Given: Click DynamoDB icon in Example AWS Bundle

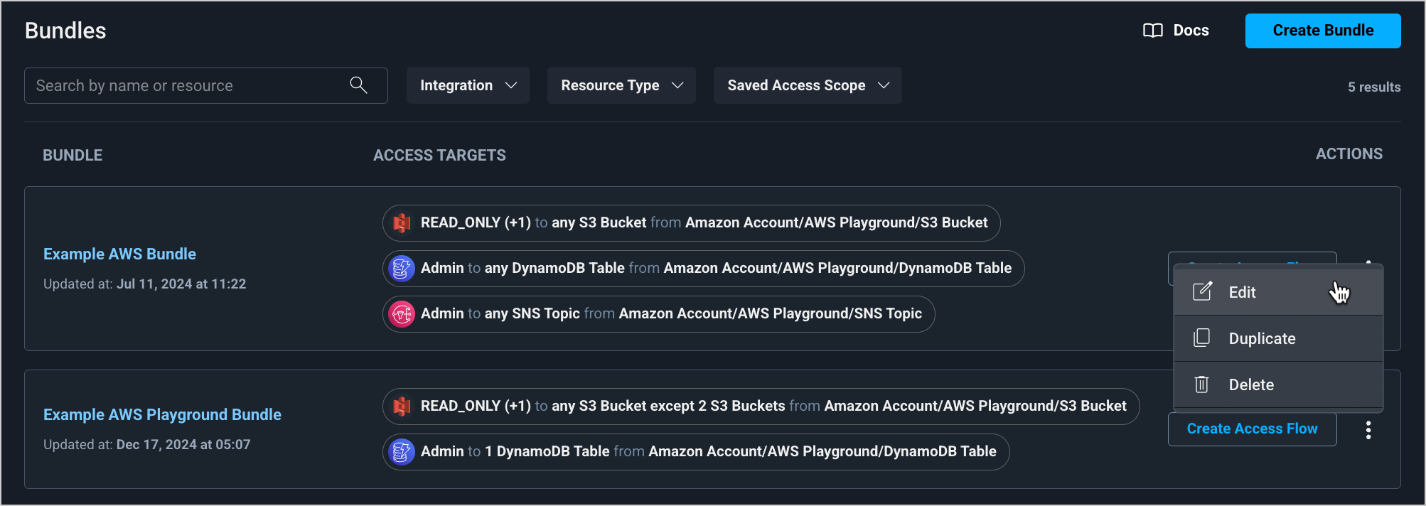Looking at the screenshot, I should point(402,269).
